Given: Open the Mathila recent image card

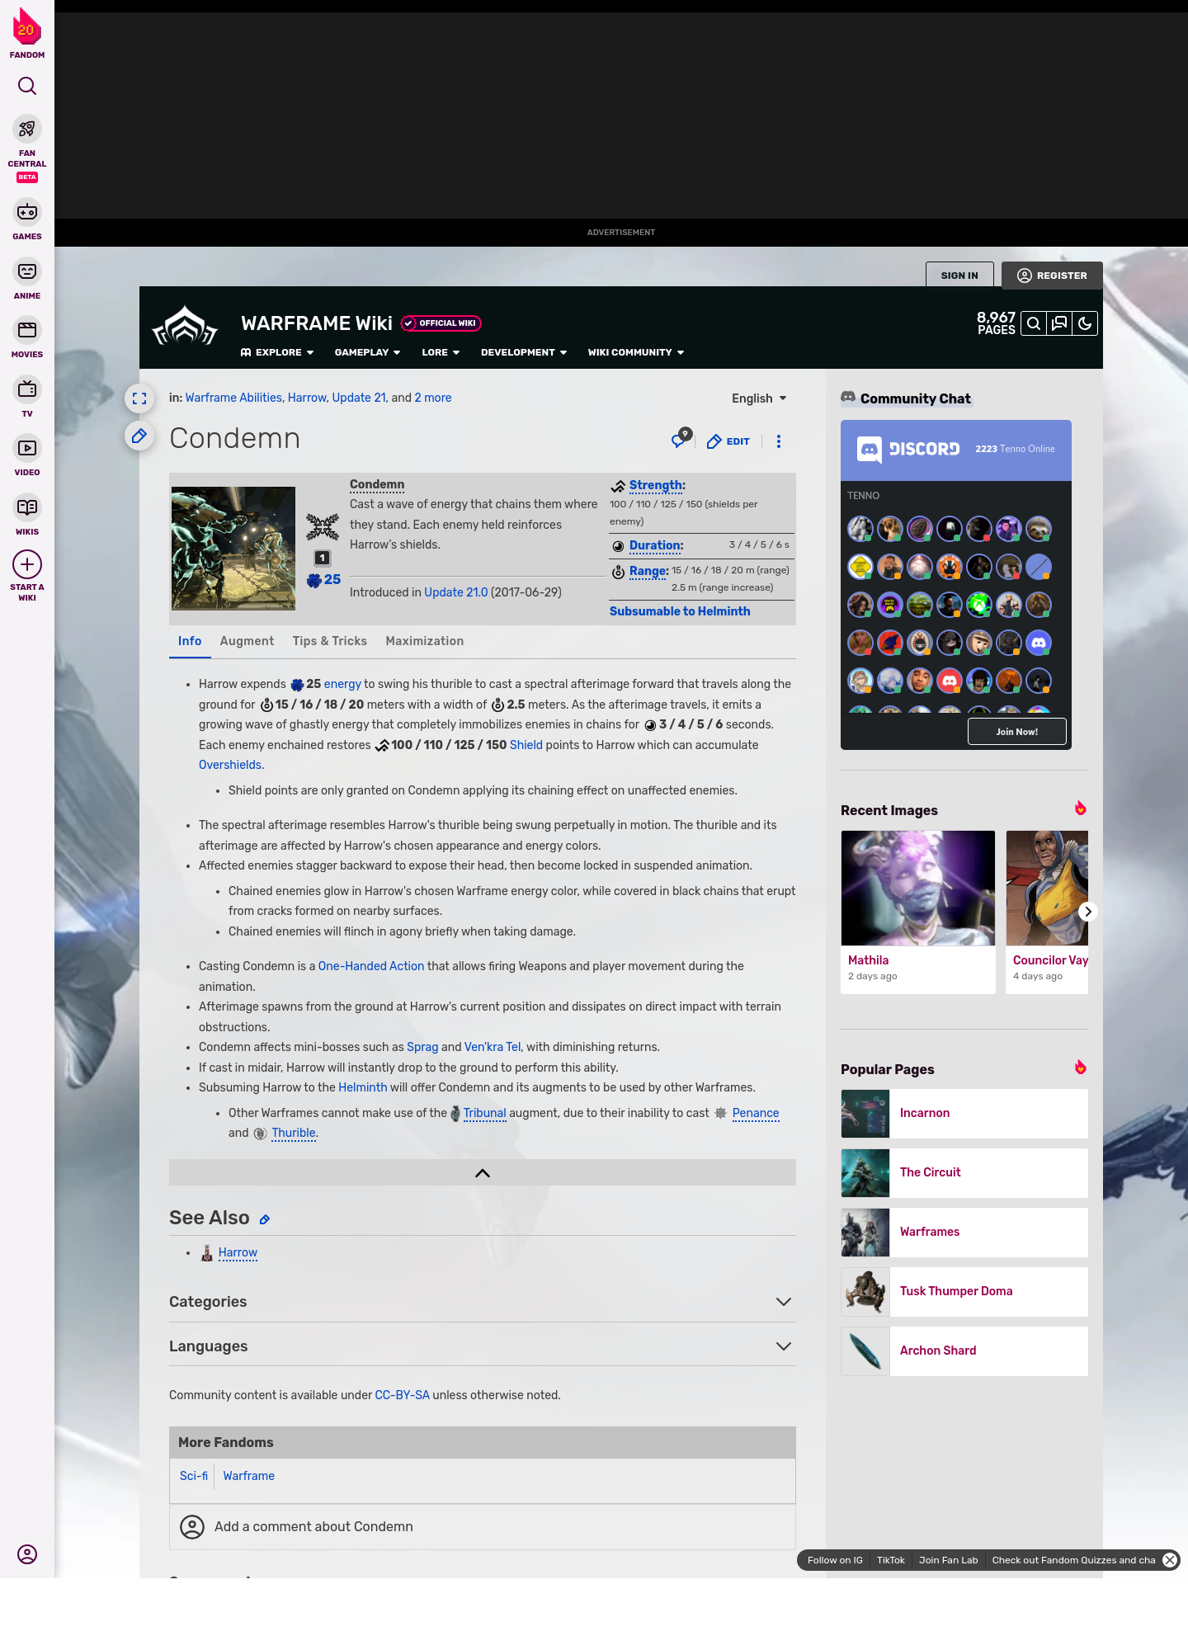Looking at the screenshot, I should (x=918, y=912).
